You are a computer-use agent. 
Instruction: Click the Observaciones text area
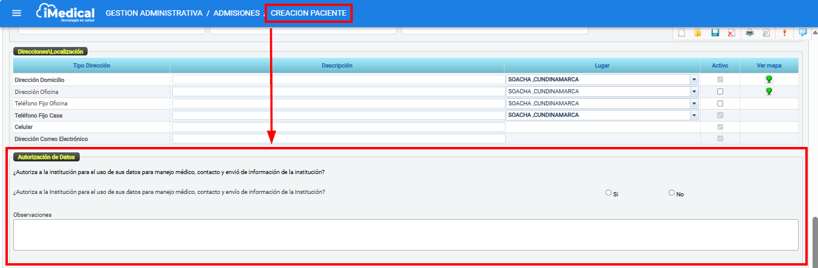[x=405, y=234]
